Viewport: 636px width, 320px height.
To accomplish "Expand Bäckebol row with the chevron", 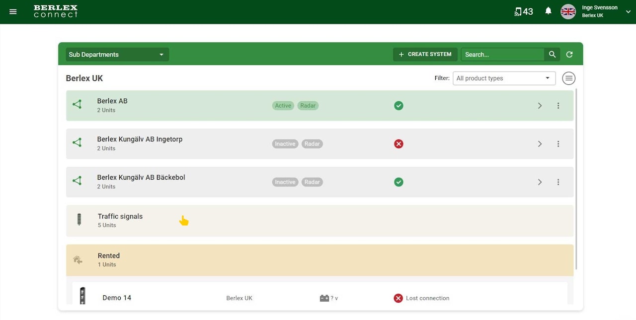I will (540, 182).
